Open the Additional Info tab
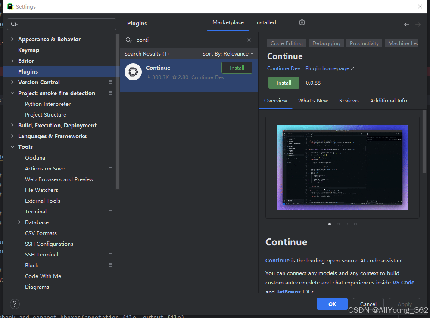 pos(388,101)
